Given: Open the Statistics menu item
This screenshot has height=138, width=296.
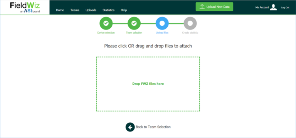Looking at the screenshot, I should tap(108, 10).
